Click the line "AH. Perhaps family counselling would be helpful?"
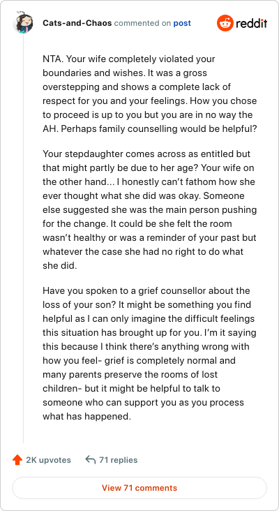Viewport: 279px width, 511px height. click(150, 128)
